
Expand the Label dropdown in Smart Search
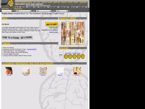tap(44, 11)
